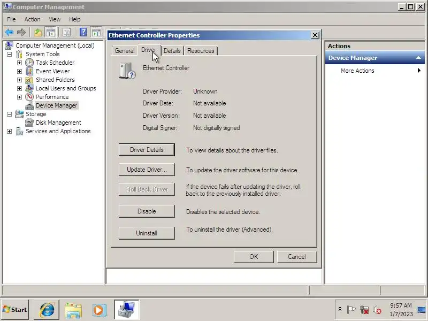Screen dimensions: 428x321
Task: Open Windows Explorer folder from taskbar
Action: click(x=73, y=310)
